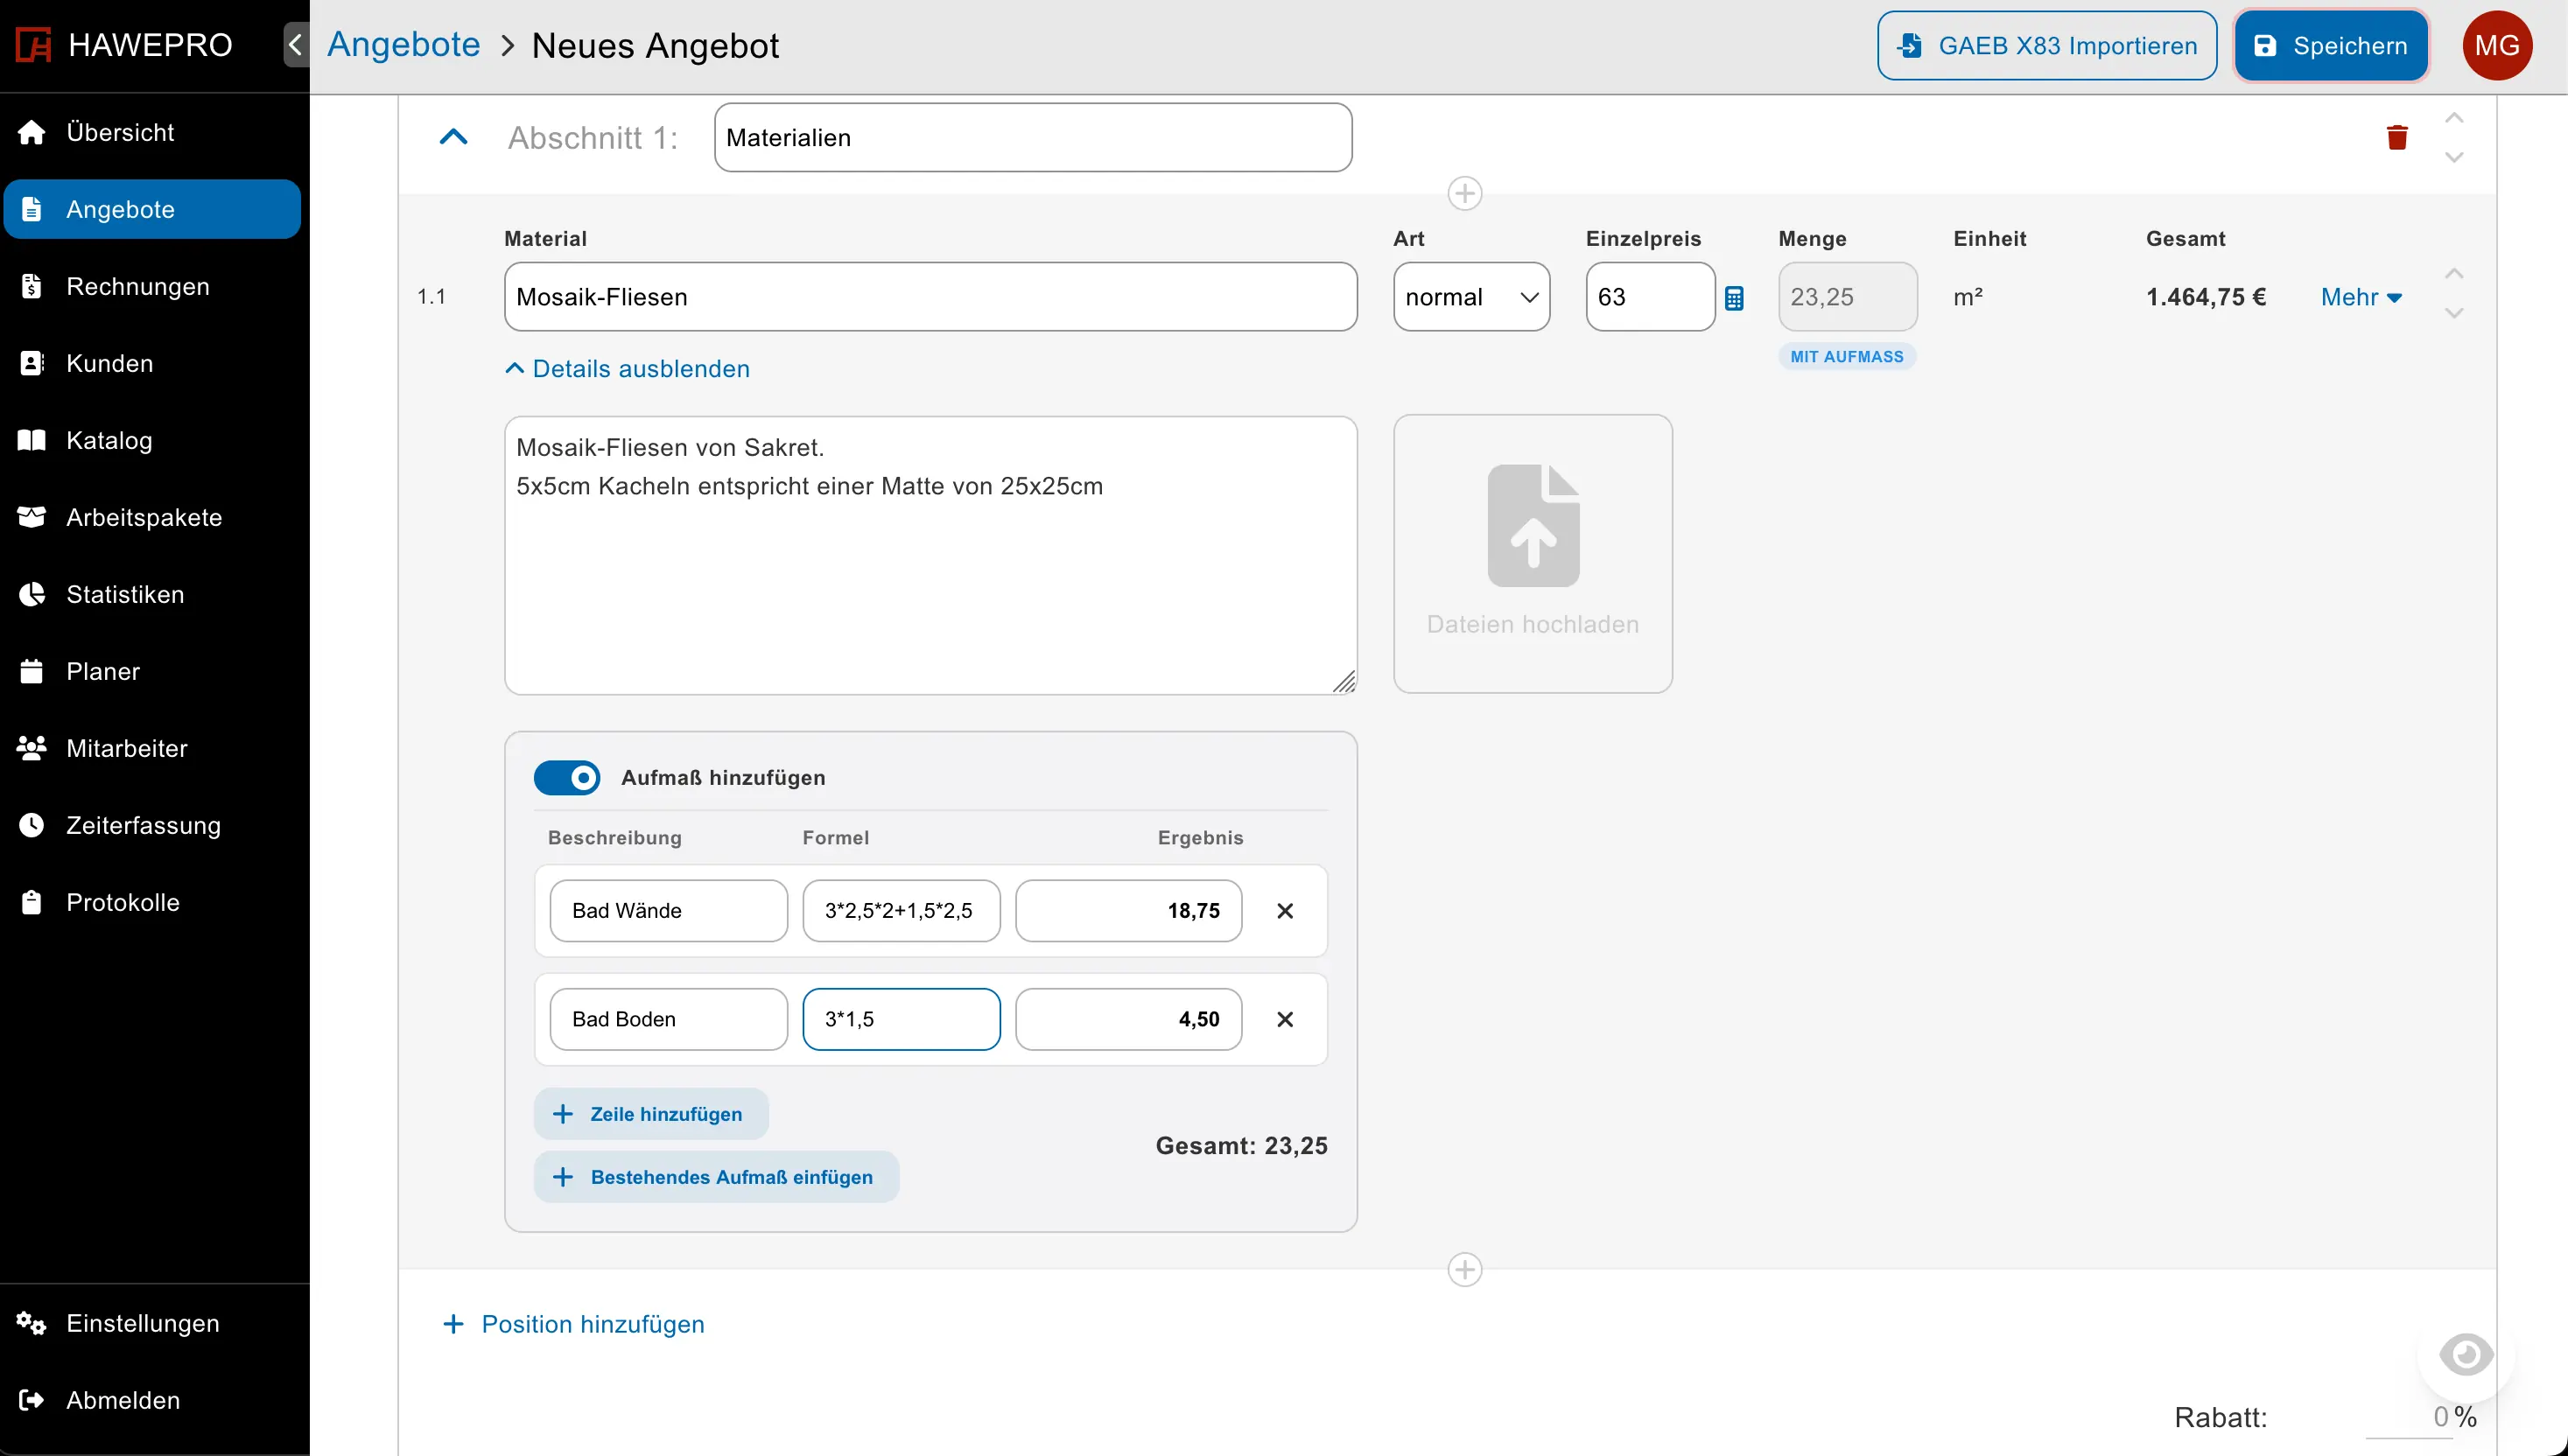Click the calculator icon next to Einzelpreis
This screenshot has width=2568, height=1456.
pos(1734,298)
